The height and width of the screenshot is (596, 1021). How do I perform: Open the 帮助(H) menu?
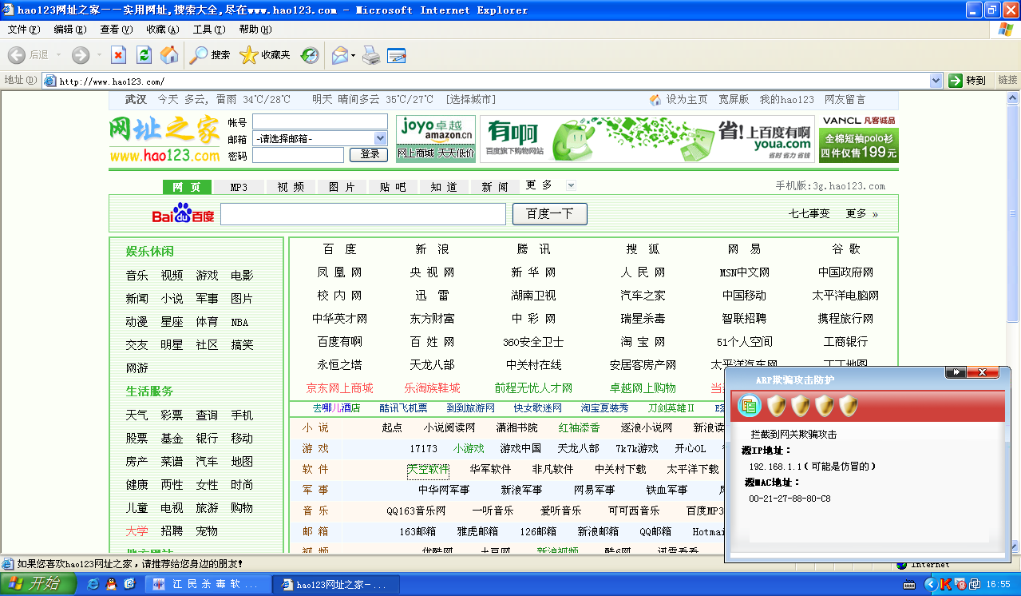point(255,30)
